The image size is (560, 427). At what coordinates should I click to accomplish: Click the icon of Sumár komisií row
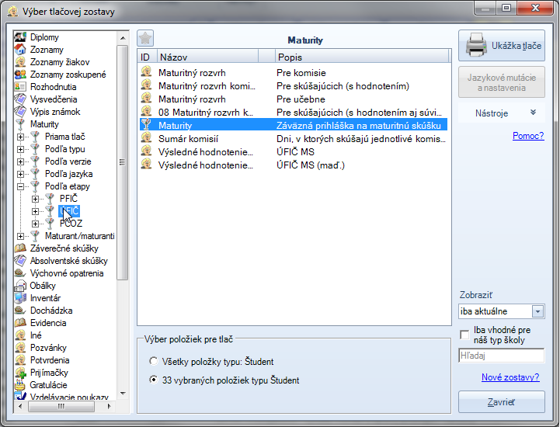pyautogui.click(x=146, y=138)
